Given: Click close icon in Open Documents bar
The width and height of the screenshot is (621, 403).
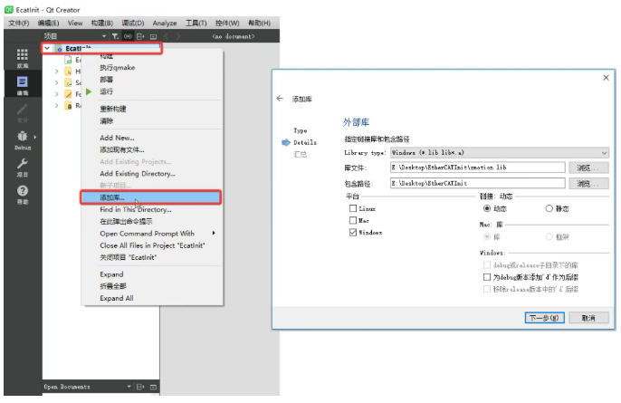Looking at the screenshot, I should pos(153,387).
